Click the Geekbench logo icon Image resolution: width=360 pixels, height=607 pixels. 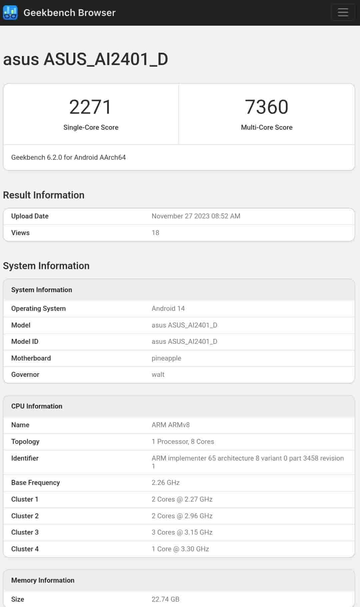(x=10, y=13)
